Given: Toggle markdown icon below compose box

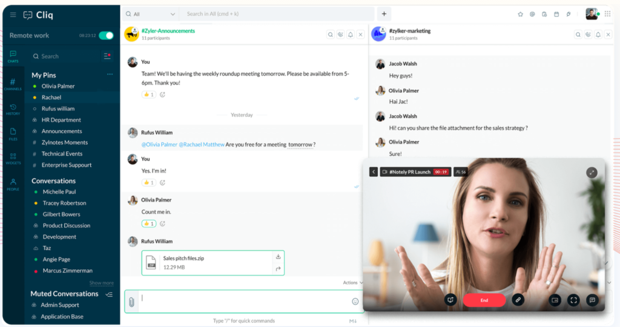Looking at the screenshot, I should tap(353, 321).
